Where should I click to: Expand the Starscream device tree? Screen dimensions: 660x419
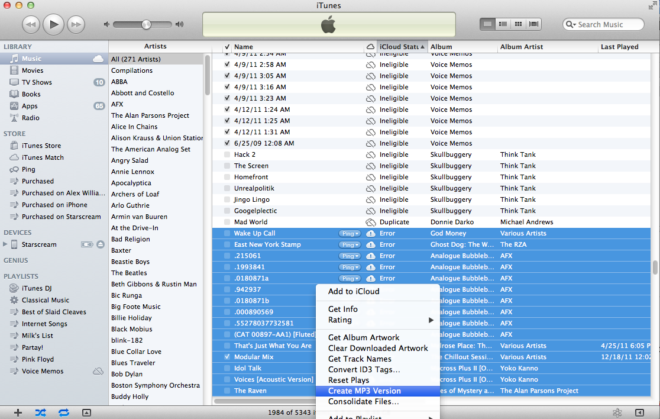pos(6,244)
